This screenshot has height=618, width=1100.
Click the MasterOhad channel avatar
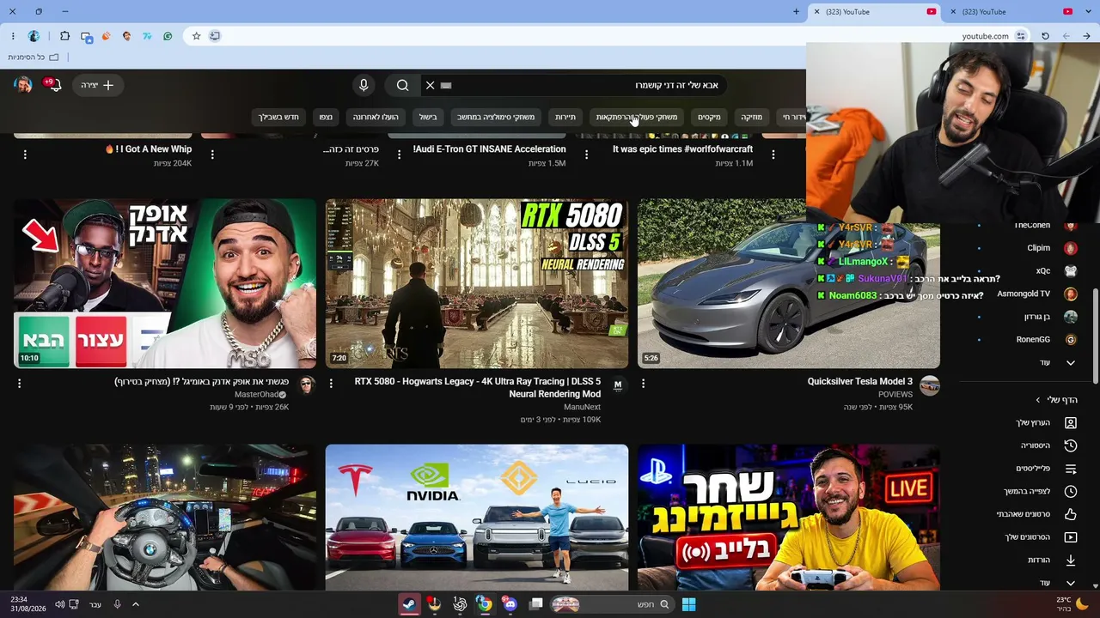[x=306, y=386]
